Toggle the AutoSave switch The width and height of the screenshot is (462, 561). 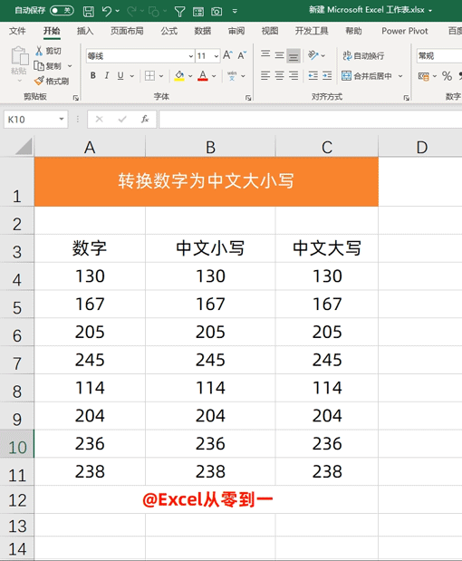[x=62, y=11]
